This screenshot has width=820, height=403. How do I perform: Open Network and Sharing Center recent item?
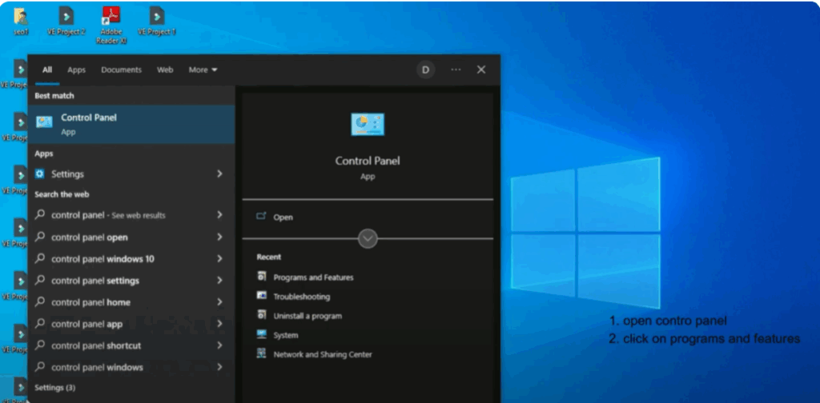click(322, 354)
